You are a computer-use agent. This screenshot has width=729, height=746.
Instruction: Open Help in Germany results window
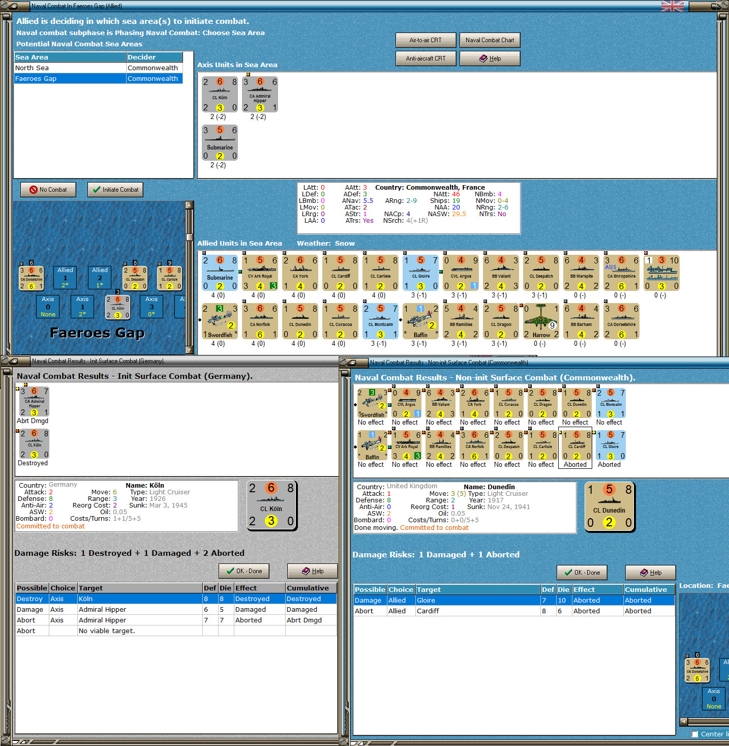[313, 571]
